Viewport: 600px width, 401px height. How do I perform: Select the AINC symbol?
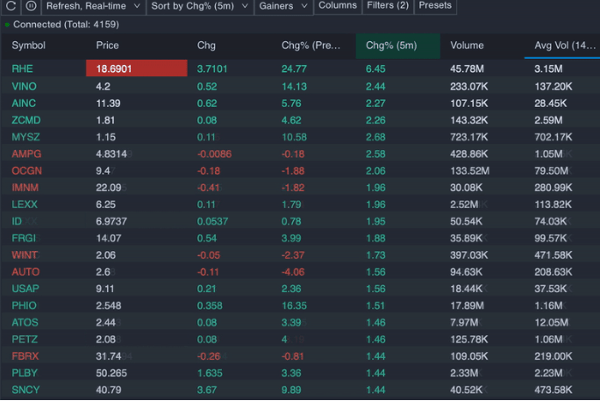[x=24, y=104]
